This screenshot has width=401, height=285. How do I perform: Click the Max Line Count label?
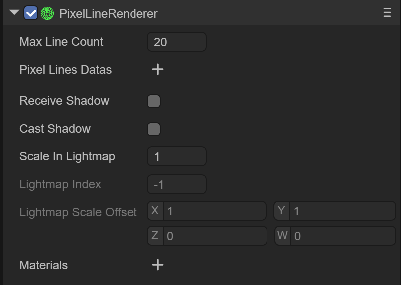pos(61,42)
